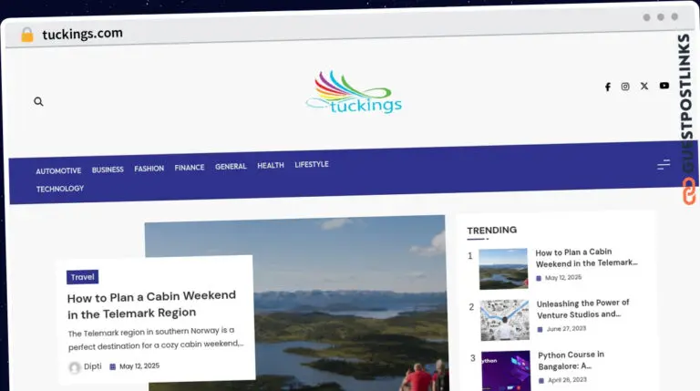This screenshot has height=391, width=700.
Task: Open the Automotive menu category
Action: point(58,170)
